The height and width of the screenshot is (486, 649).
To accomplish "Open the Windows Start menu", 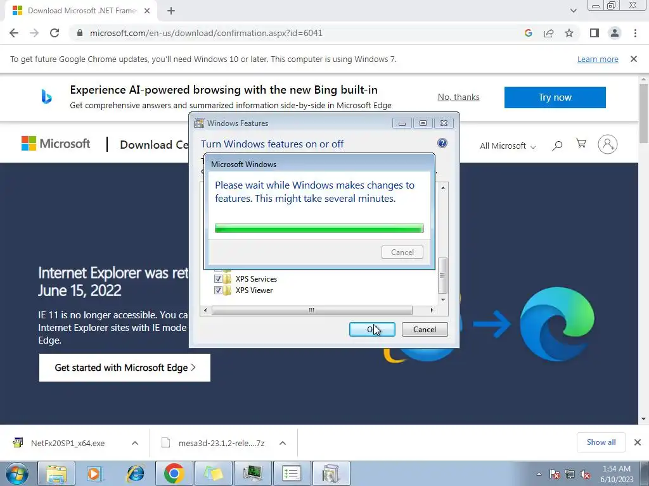I will pyautogui.click(x=16, y=473).
